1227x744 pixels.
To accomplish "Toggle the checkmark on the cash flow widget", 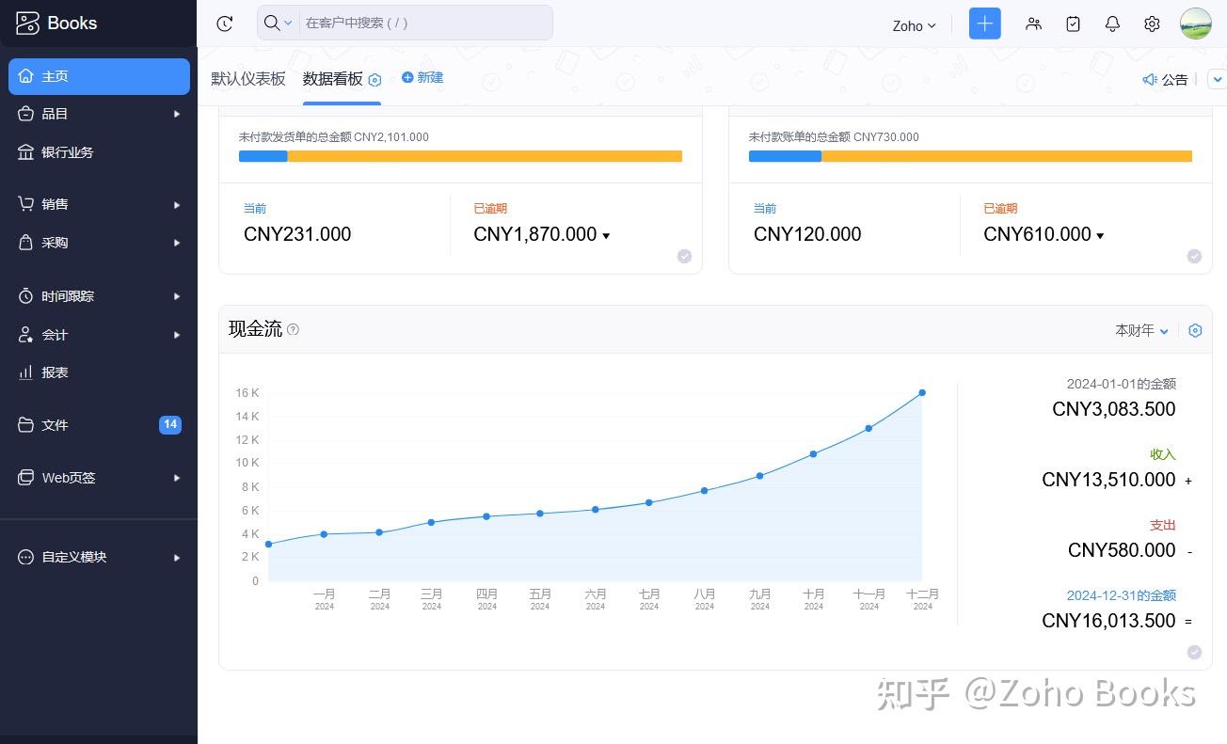I will click(1194, 651).
